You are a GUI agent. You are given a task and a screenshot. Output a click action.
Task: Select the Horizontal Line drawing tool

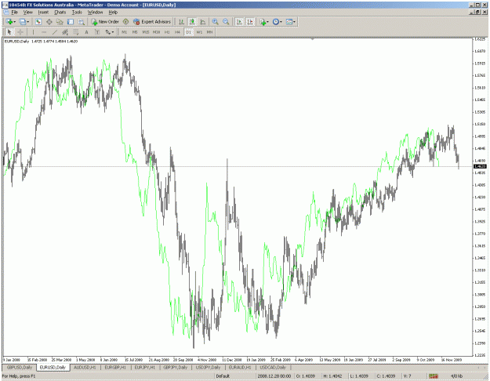click(x=44, y=32)
